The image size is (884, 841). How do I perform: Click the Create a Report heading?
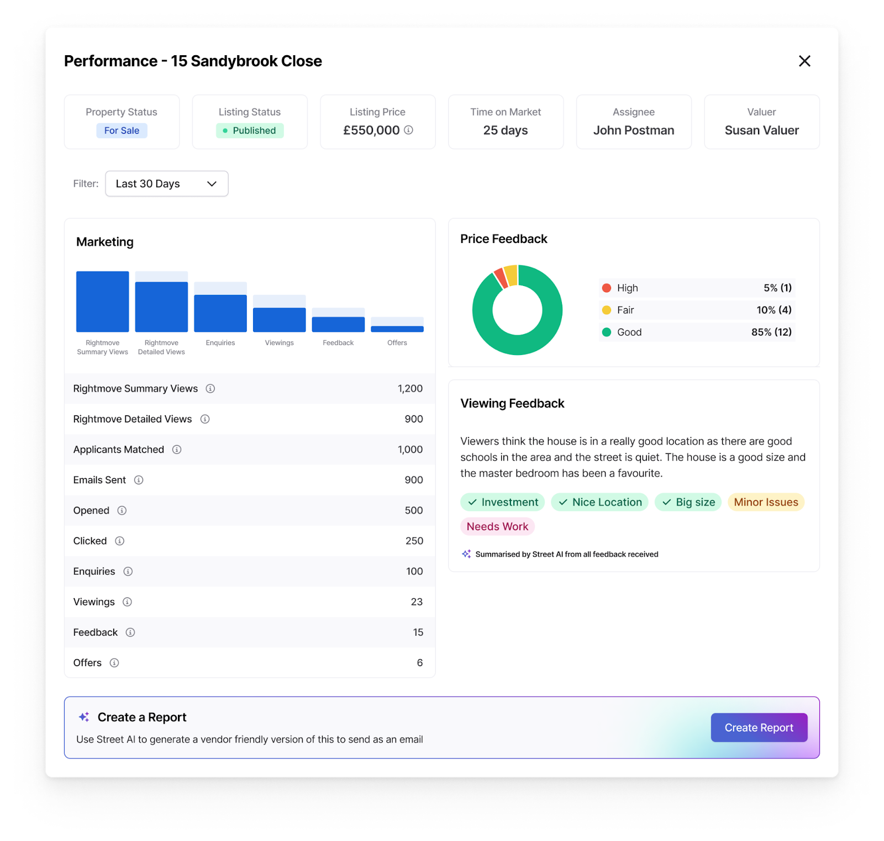(x=142, y=717)
